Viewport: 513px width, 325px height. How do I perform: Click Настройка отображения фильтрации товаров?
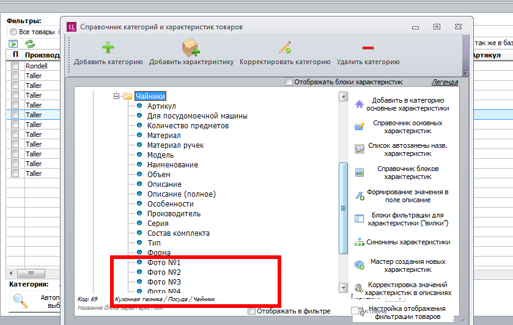[x=407, y=313]
